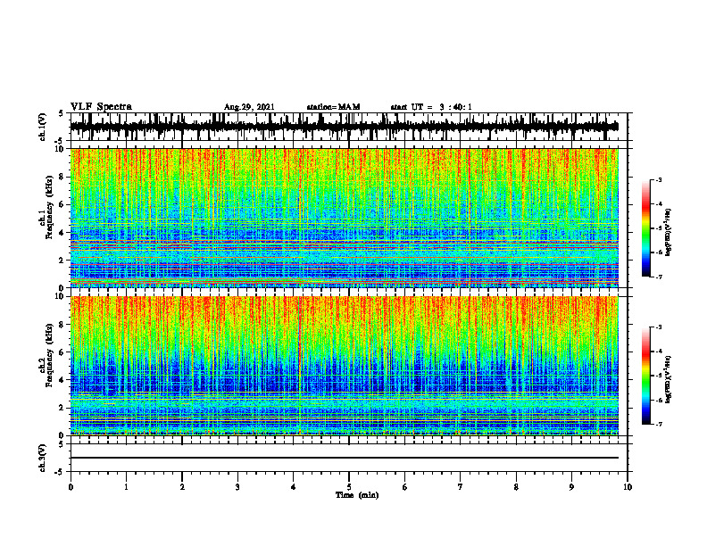Click the time axis tick label "9"
The height and width of the screenshot is (546, 707).
click(571, 487)
